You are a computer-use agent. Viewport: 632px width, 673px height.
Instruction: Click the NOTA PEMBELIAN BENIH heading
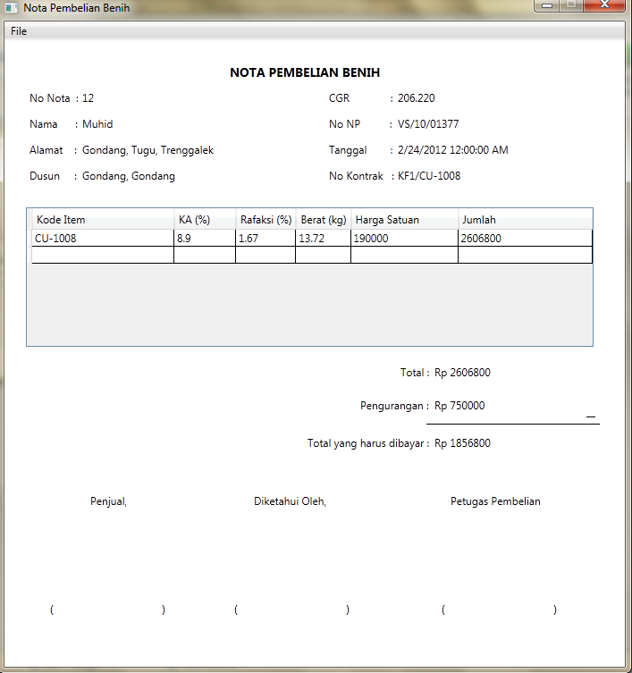(x=305, y=72)
